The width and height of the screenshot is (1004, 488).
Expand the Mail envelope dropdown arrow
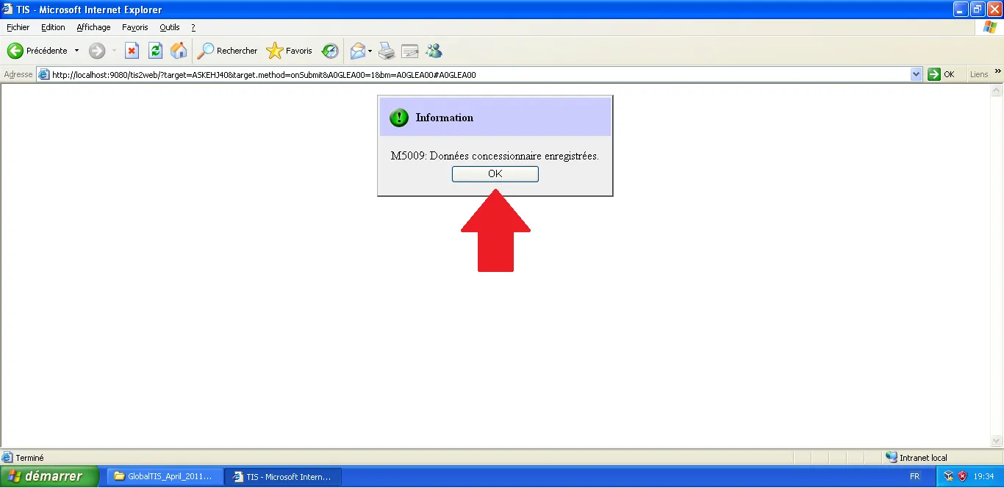(370, 51)
